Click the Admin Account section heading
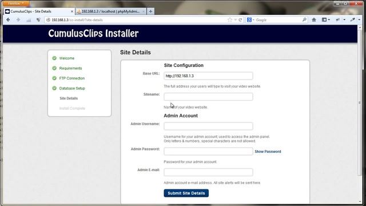The image size is (366, 206). [181, 116]
